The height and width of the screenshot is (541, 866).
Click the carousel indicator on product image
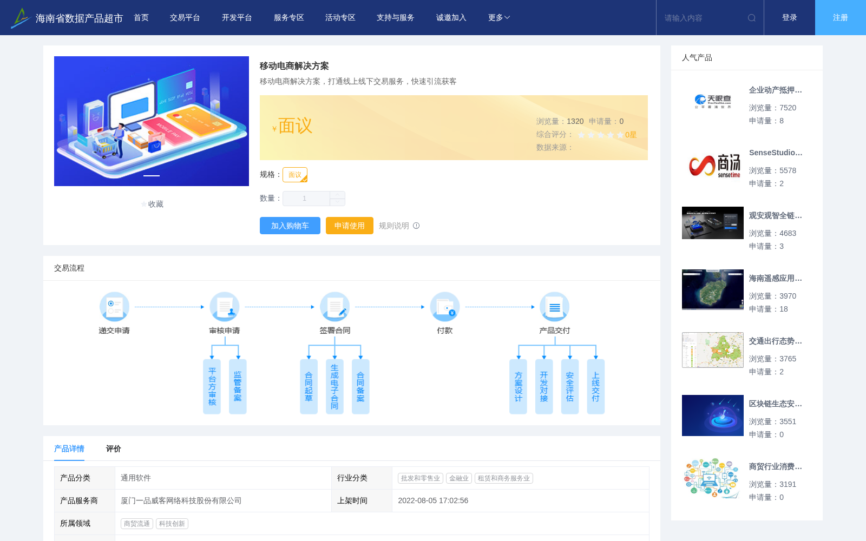click(152, 176)
